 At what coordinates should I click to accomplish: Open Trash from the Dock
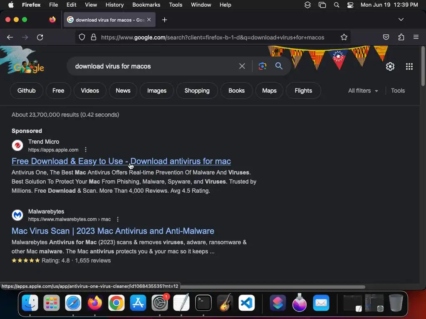[x=396, y=302]
